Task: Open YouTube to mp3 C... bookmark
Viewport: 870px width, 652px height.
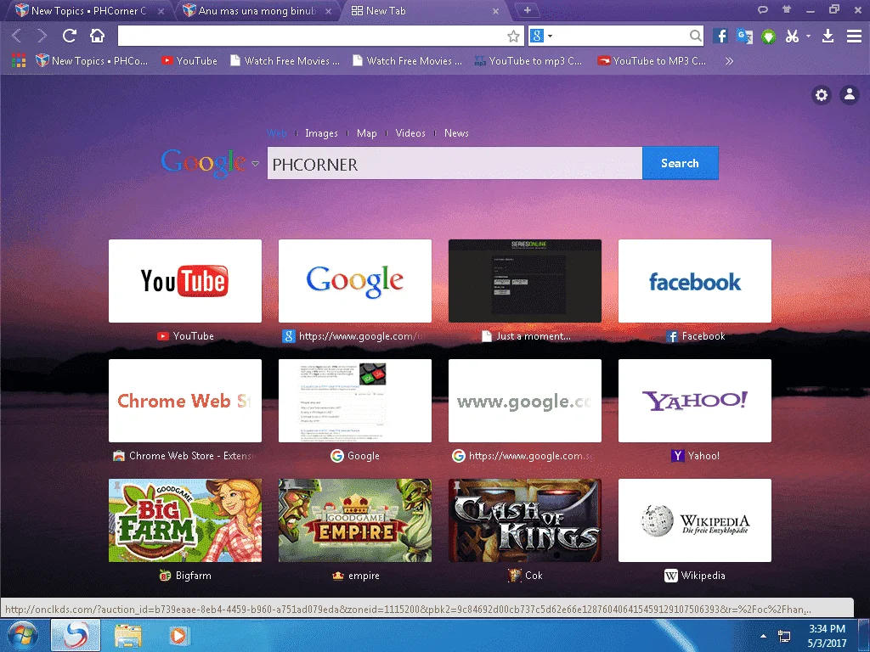Action: pos(528,61)
